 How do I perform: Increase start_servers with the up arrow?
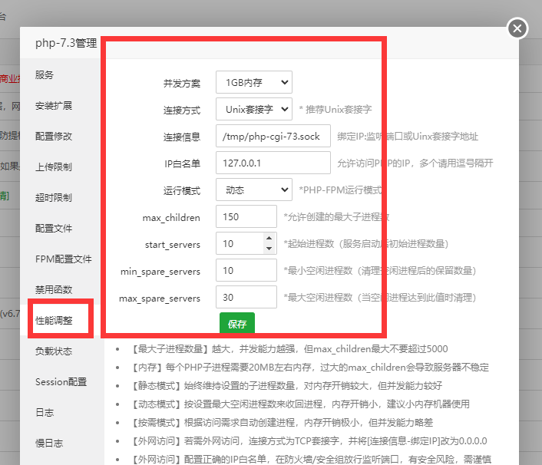coord(269,238)
